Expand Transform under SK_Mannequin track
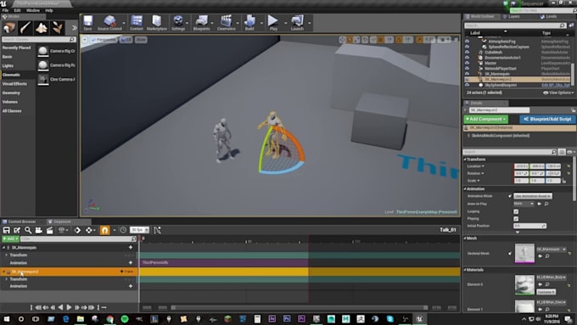This screenshot has width=577, height=325. 6,255
